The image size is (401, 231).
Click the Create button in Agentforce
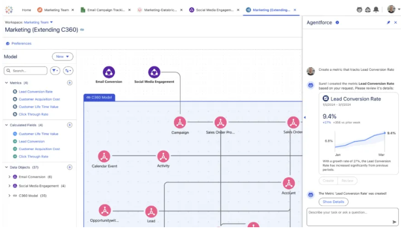point(328,181)
